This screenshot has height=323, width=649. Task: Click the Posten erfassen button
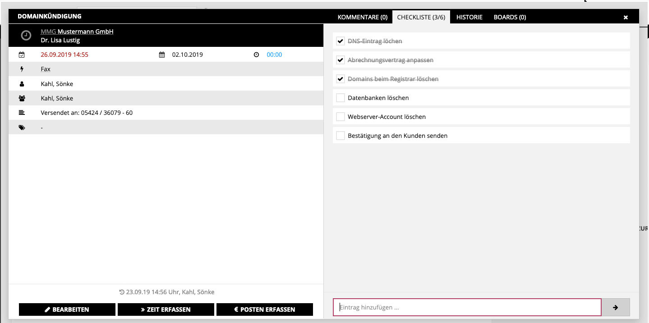(x=264, y=309)
